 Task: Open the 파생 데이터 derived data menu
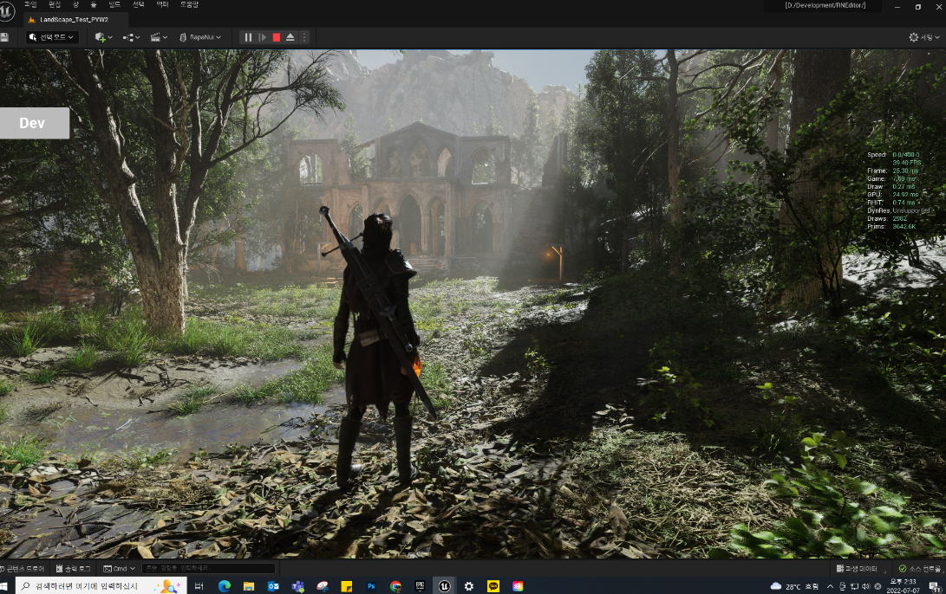[x=857, y=569]
